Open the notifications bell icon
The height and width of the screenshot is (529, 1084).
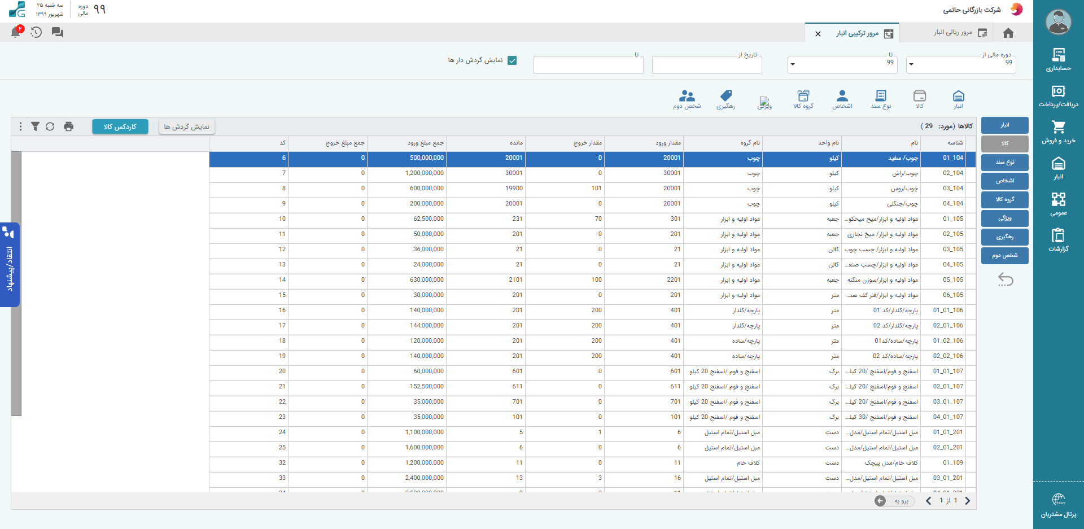pos(16,32)
